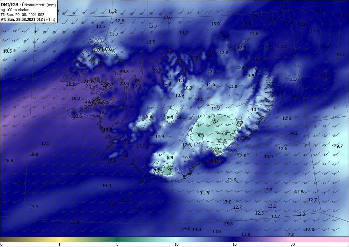Screen dimensions: 349x247
Task: Click the 8.4 value label
Action: click(170, 157)
